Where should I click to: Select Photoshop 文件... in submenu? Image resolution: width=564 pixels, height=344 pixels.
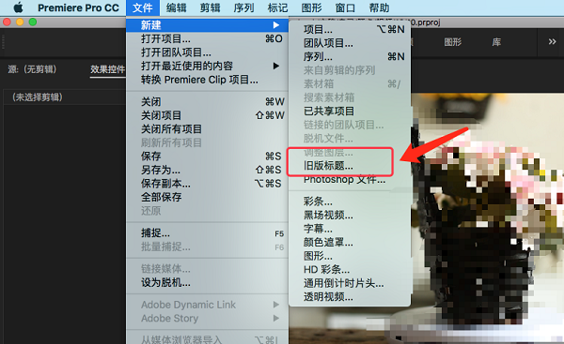[350, 179]
